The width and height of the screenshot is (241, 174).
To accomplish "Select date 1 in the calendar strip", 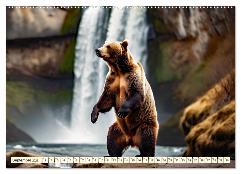I will tap(45, 160).
